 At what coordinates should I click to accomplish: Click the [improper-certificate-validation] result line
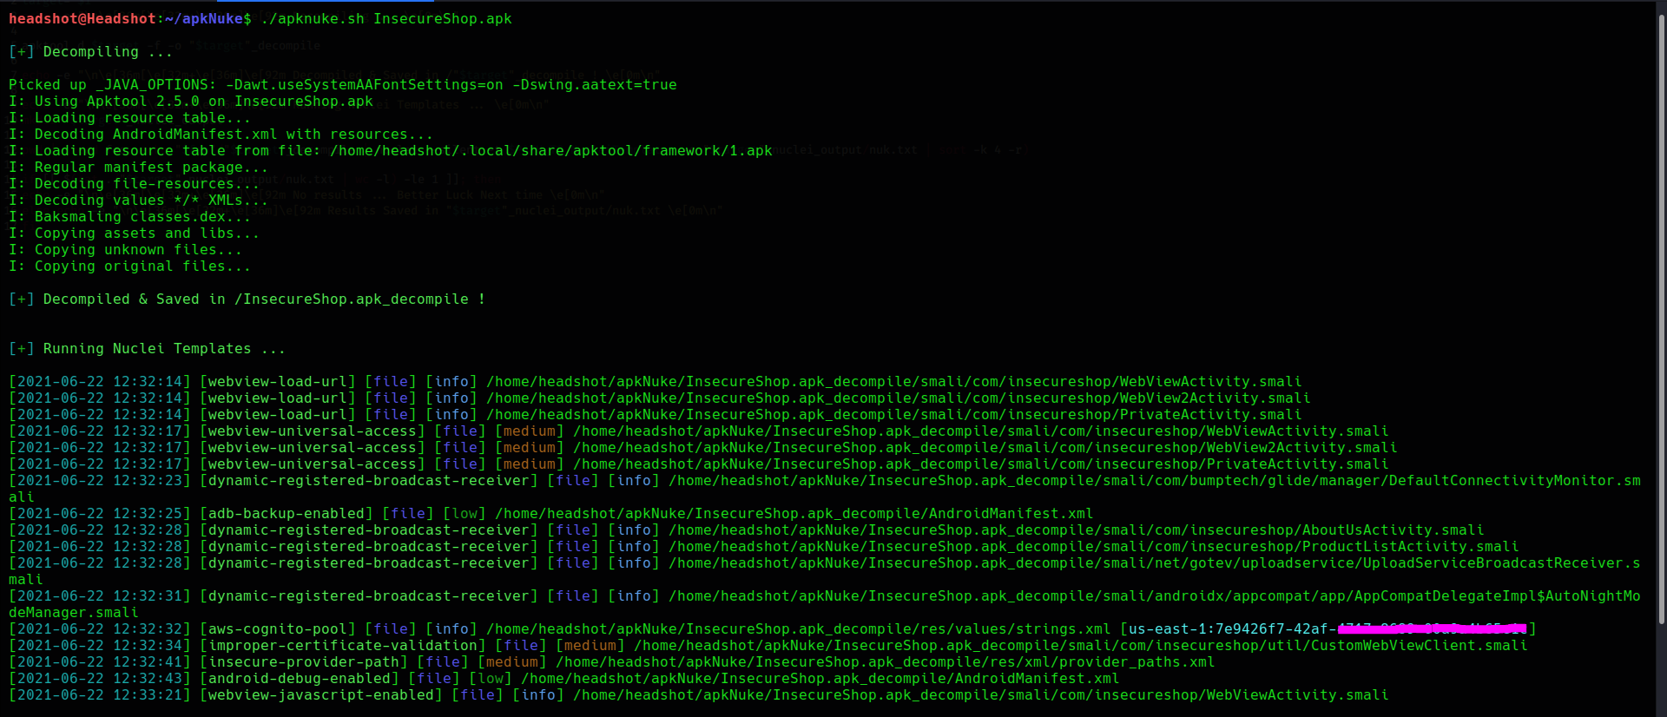click(768, 646)
